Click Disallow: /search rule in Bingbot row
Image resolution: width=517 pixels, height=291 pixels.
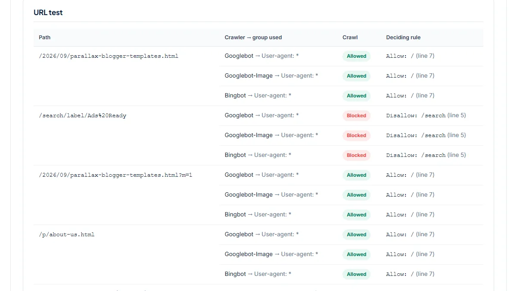[x=426, y=155]
